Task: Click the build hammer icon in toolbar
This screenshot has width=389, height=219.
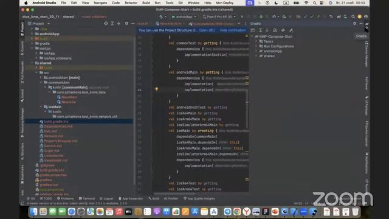Action: [161, 16]
